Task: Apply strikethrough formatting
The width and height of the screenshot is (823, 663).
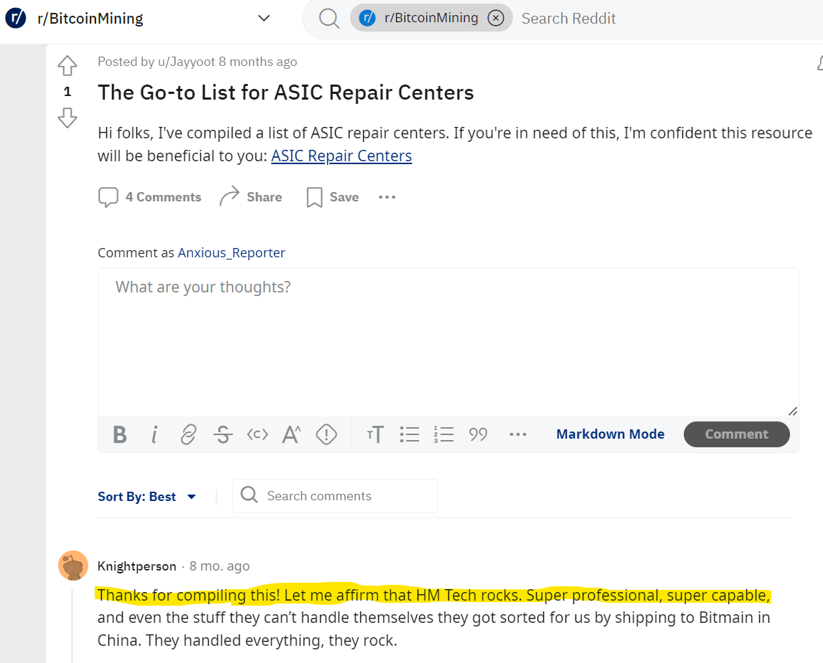Action: 222,434
